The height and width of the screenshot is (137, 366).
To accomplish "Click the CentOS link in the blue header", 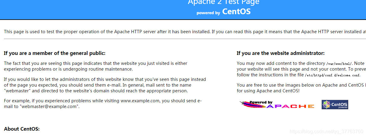I will tap(236, 11).
